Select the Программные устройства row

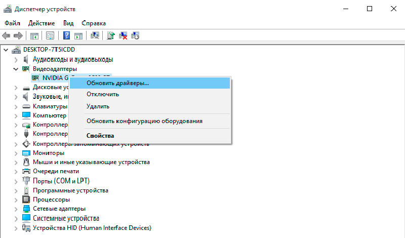pos(70,190)
